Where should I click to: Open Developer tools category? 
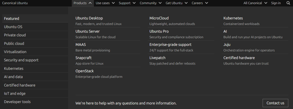pyautogui.click(x=35, y=102)
